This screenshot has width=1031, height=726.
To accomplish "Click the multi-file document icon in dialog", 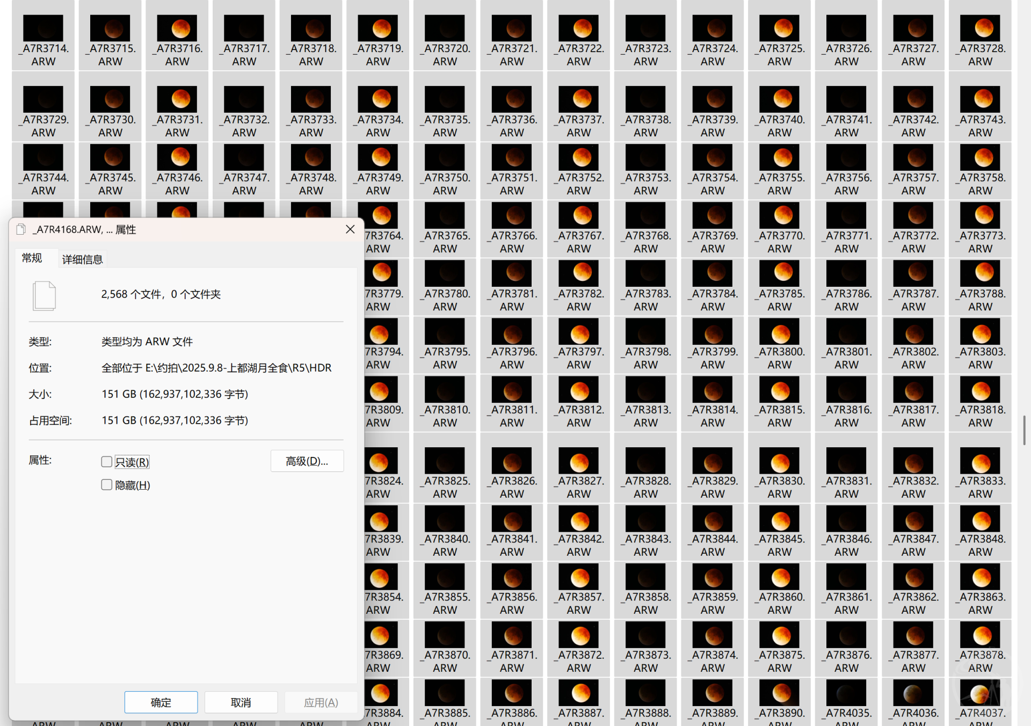I will tap(44, 295).
